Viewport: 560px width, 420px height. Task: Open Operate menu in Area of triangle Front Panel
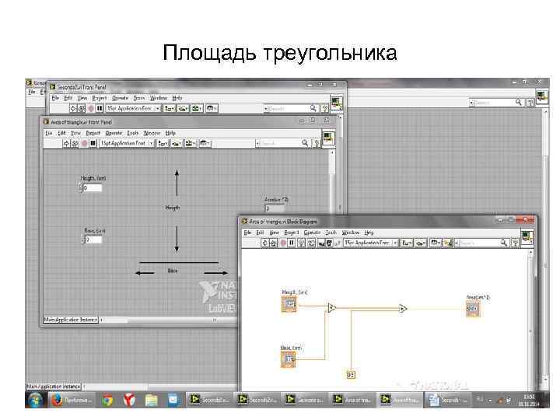click(114, 133)
